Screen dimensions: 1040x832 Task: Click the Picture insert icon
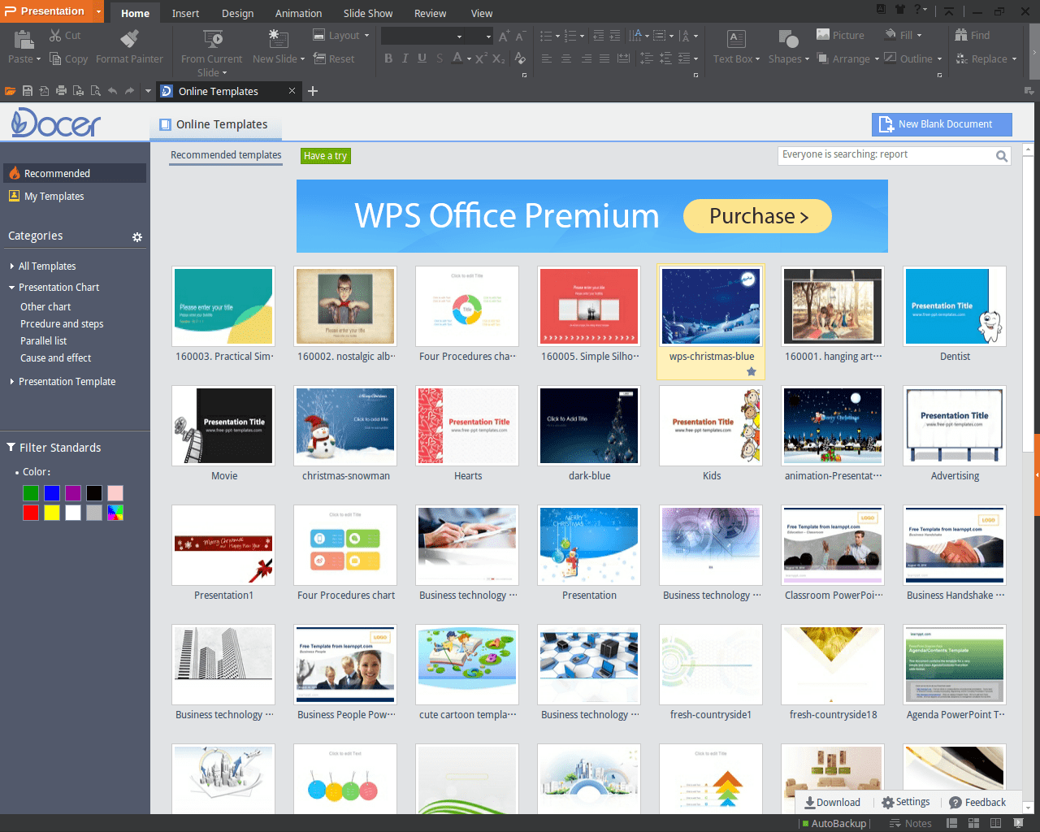[823, 35]
